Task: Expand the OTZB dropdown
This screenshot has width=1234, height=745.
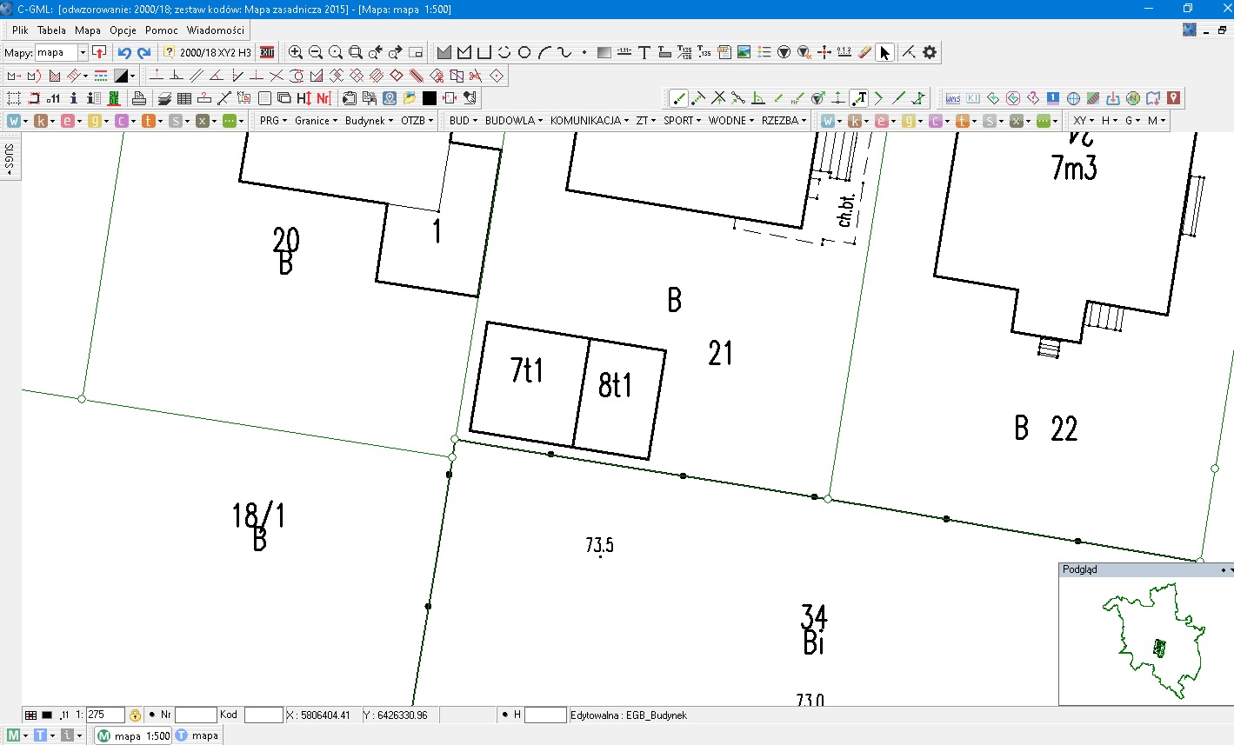Action: point(417,121)
